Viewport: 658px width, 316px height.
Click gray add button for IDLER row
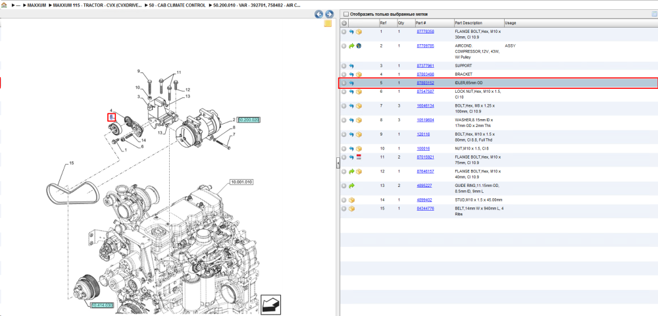[343, 83]
